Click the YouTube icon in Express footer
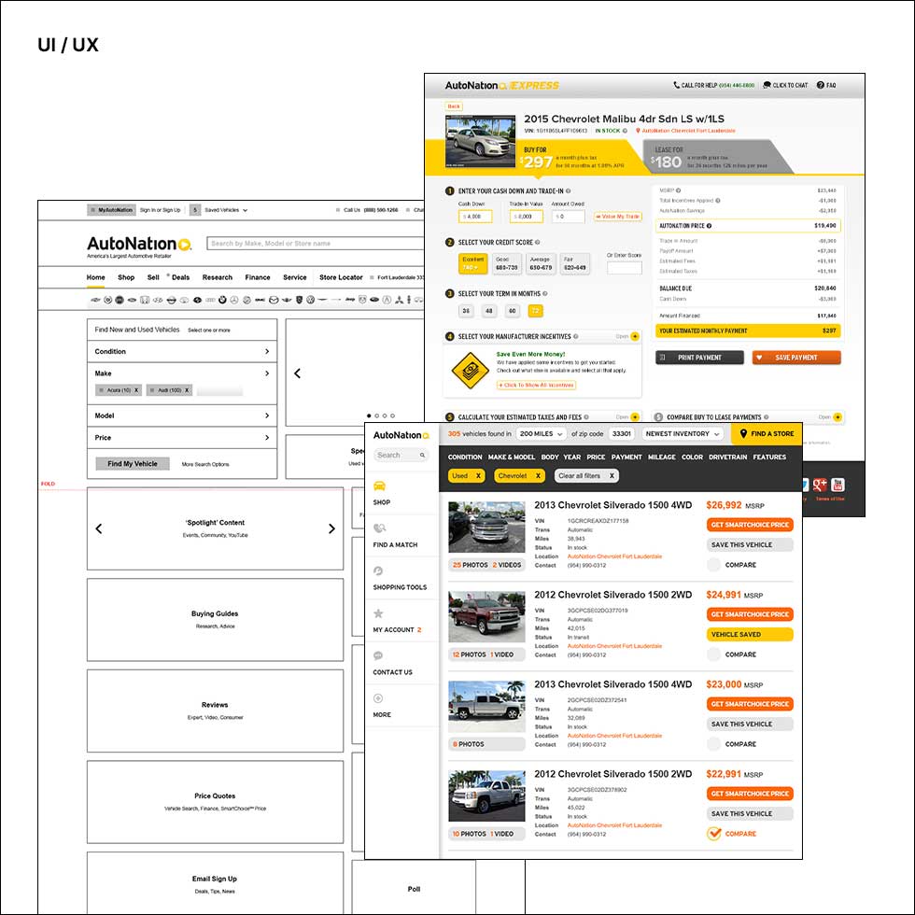915x915 pixels. [838, 485]
